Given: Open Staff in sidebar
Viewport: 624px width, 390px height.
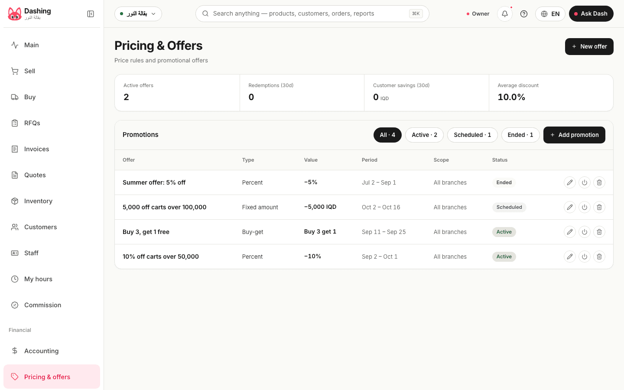Looking at the screenshot, I should tap(52, 253).
